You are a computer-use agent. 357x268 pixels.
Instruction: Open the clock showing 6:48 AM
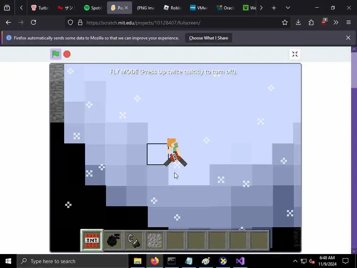click(327, 261)
